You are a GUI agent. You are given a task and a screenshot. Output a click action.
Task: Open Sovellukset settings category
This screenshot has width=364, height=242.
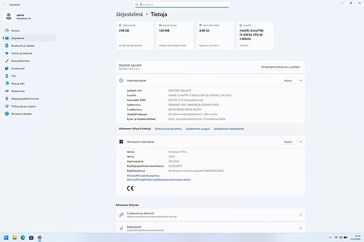[30, 68]
